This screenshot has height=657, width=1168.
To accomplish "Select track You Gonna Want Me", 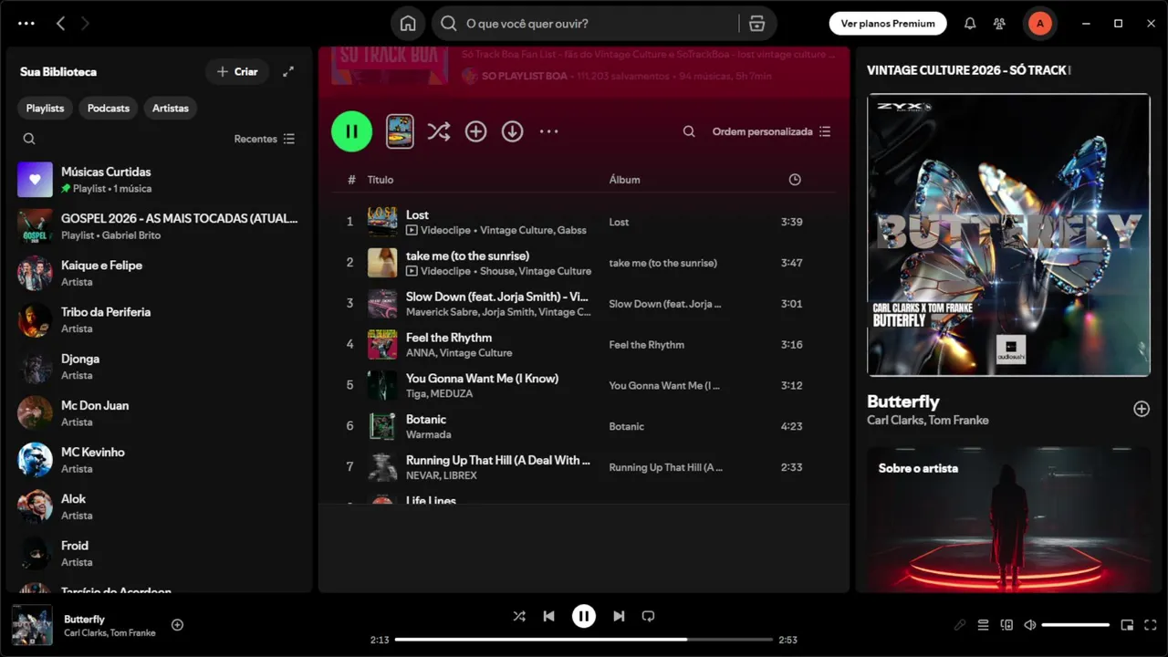I will pyautogui.click(x=584, y=385).
